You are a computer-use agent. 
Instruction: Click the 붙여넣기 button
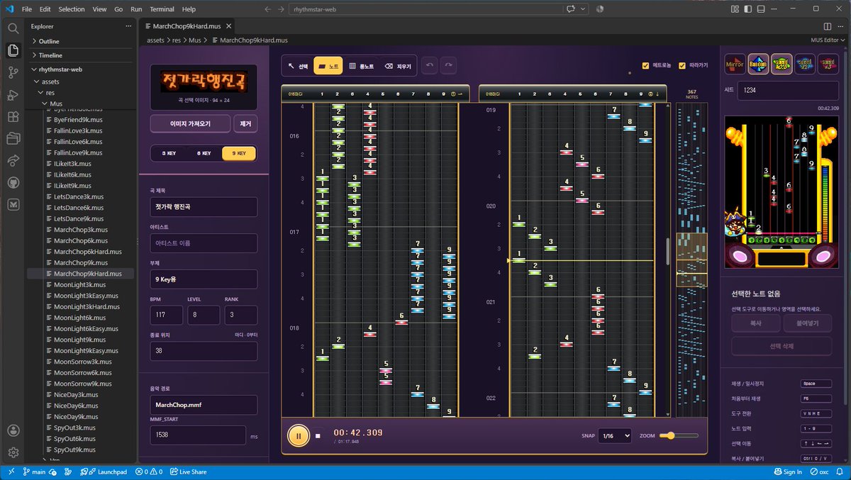pos(808,323)
